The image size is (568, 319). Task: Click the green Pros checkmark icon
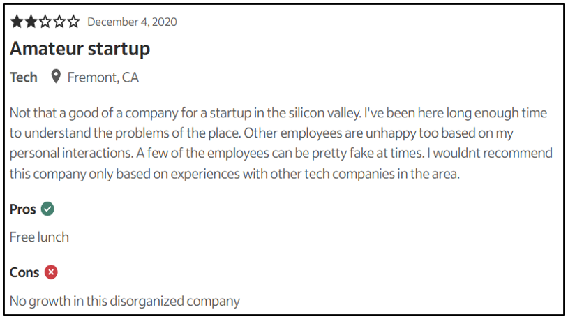coord(47,209)
